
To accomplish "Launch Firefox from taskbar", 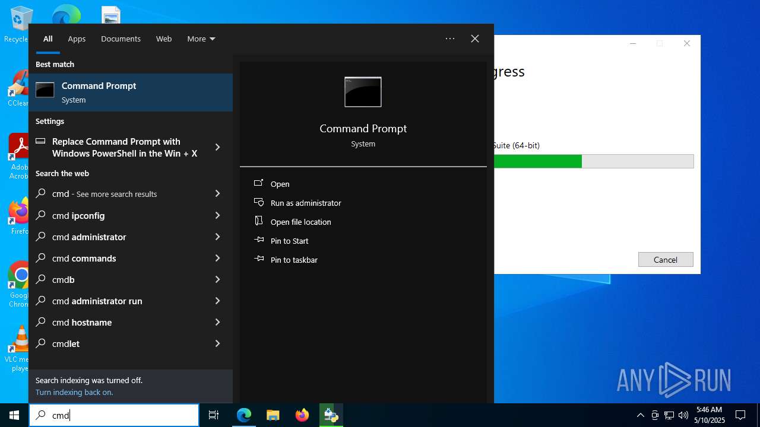I will (302, 415).
